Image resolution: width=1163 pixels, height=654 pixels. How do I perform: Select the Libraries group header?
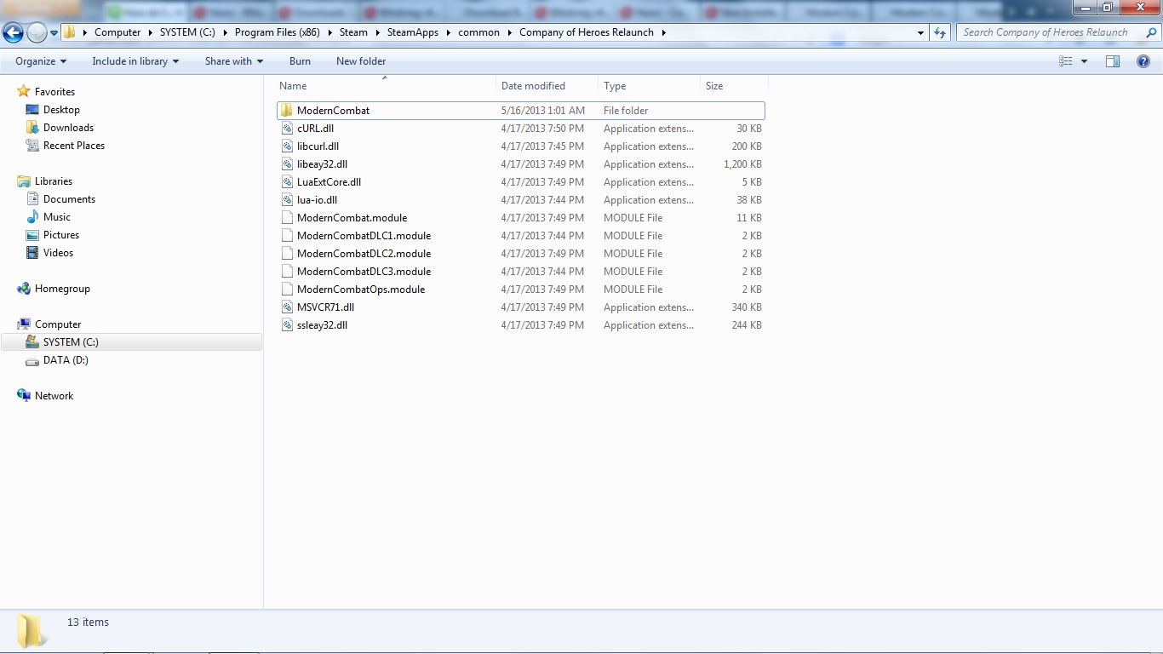pyautogui.click(x=54, y=181)
